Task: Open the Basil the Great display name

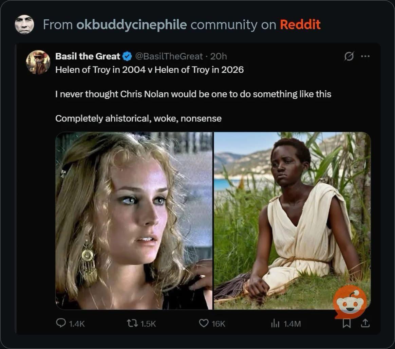Action: point(88,56)
